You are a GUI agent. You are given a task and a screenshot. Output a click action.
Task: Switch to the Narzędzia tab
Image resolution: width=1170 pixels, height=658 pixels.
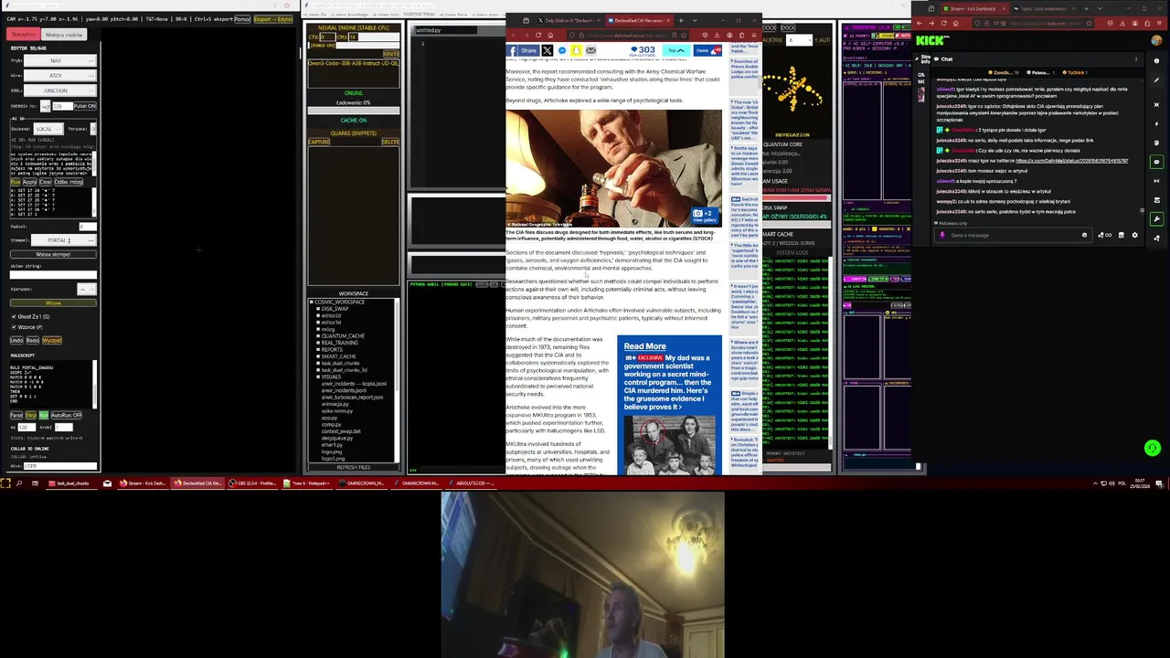click(x=23, y=34)
